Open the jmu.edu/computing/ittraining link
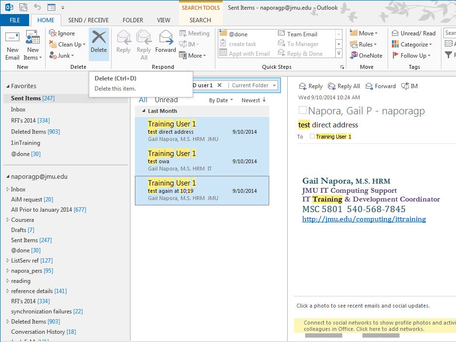Viewport: 456px width, 342px height. pyautogui.click(x=364, y=219)
